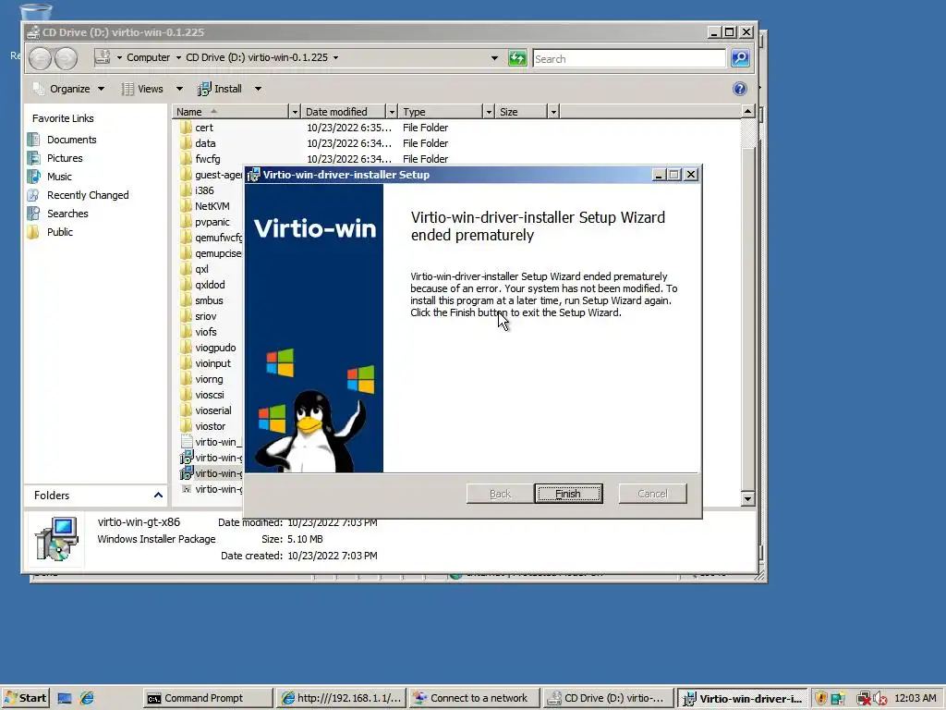Select the sriov folder
Screen dimensions: 946x710
coord(205,316)
